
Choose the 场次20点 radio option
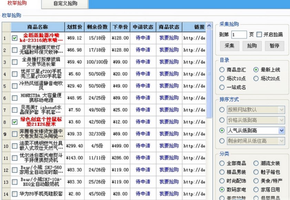pyautogui.click(x=256, y=79)
